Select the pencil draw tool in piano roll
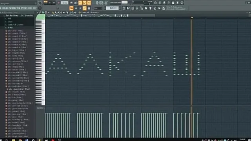Image resolution: width=251 pixels, height=141 pixels. (x=53, y=13)
